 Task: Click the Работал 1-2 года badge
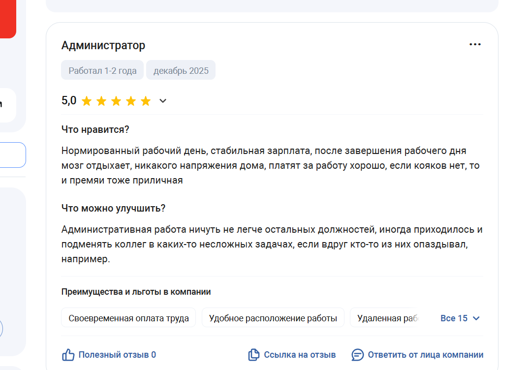102,71
